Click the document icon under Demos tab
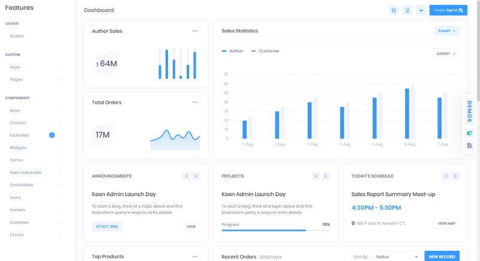This screenshot has width=480, height=261. tap(470, 145)
